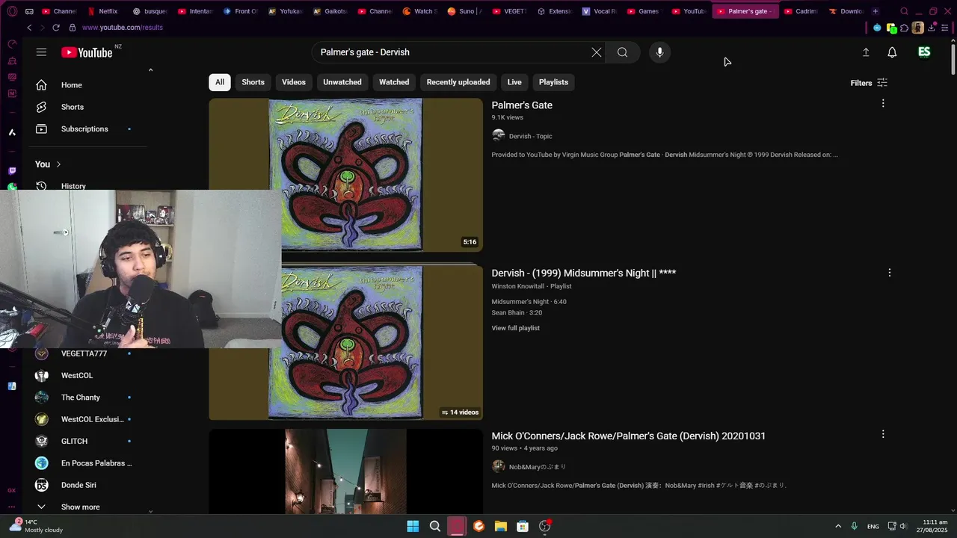
Task: Switch to the Games browser tab
Action: (644, 11)
